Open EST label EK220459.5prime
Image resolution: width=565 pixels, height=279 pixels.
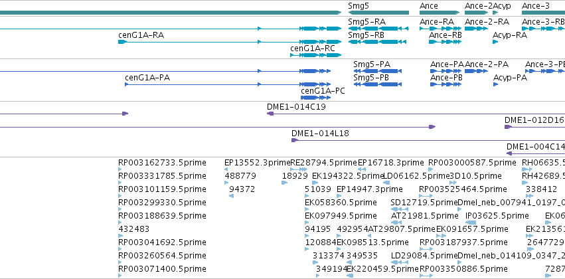click(382, 269)
